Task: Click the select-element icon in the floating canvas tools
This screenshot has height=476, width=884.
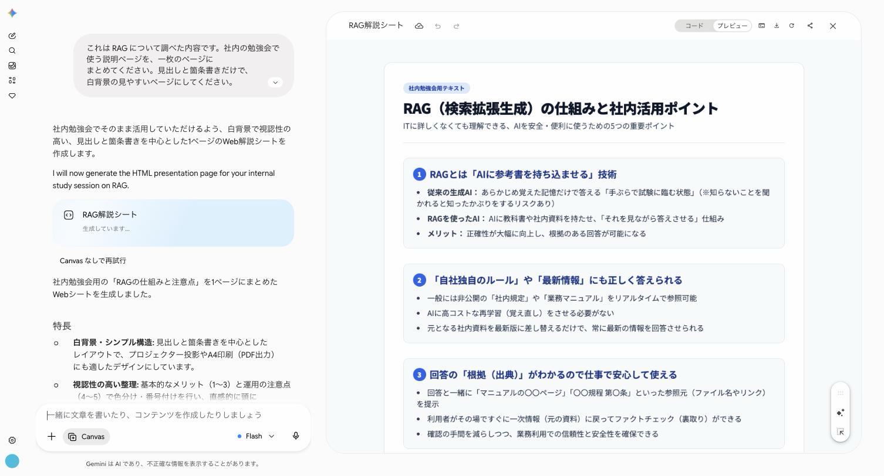Action: point(841,431)
